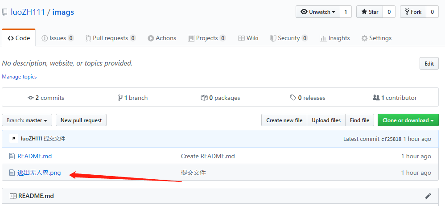View the 2 commits history
Screen dimensions: 445x206
[45, 98]
